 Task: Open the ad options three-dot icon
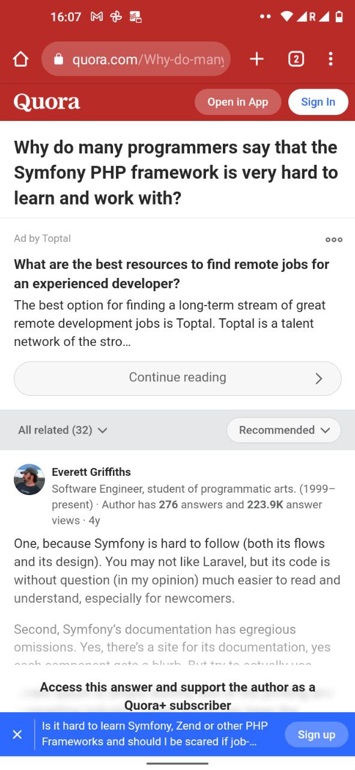tap(334, 239)
